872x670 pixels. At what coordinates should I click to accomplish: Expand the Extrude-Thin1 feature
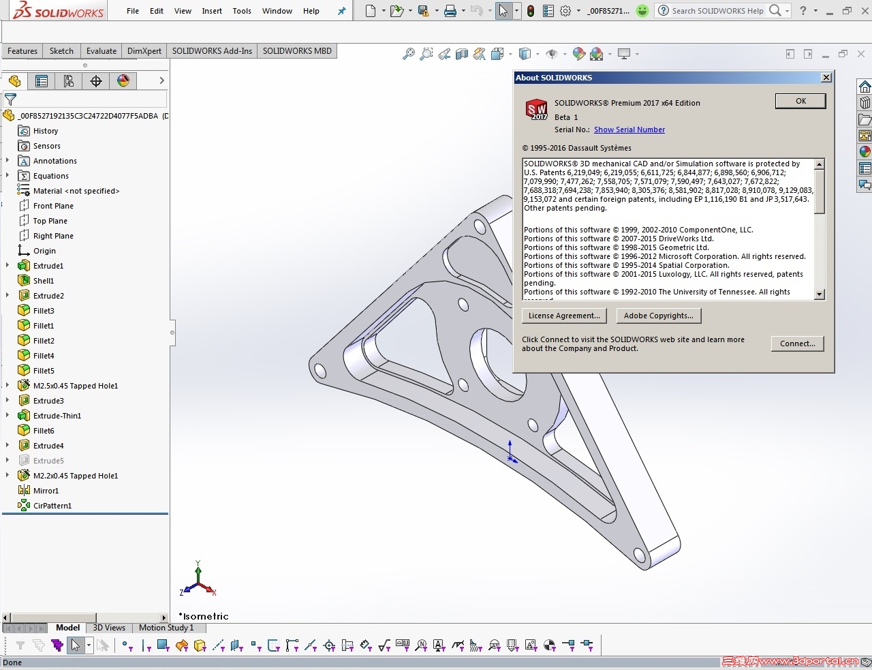coord(7,416)
